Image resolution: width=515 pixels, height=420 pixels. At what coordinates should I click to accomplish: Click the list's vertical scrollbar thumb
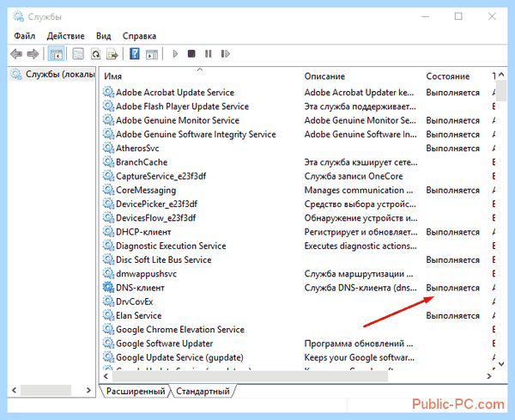(x=501, y=91)
